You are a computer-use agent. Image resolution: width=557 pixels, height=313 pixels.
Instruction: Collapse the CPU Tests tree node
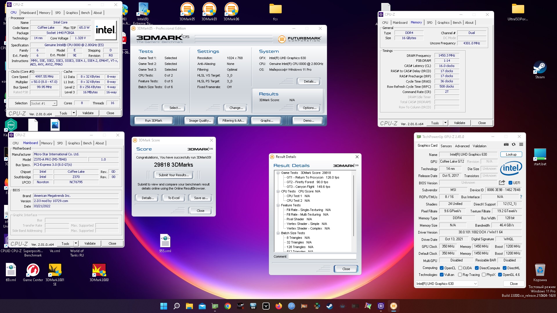pyautogui.click(x=278, y=191)
